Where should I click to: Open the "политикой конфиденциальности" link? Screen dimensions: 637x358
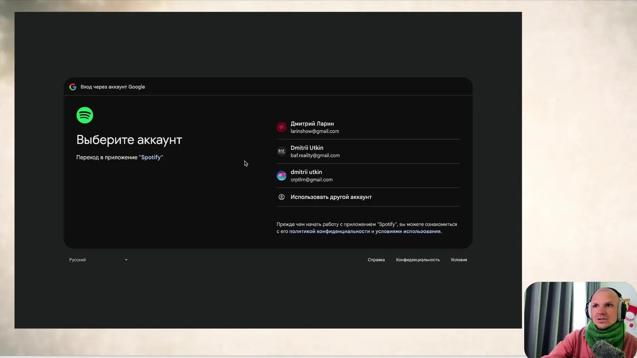click(329, 231)
